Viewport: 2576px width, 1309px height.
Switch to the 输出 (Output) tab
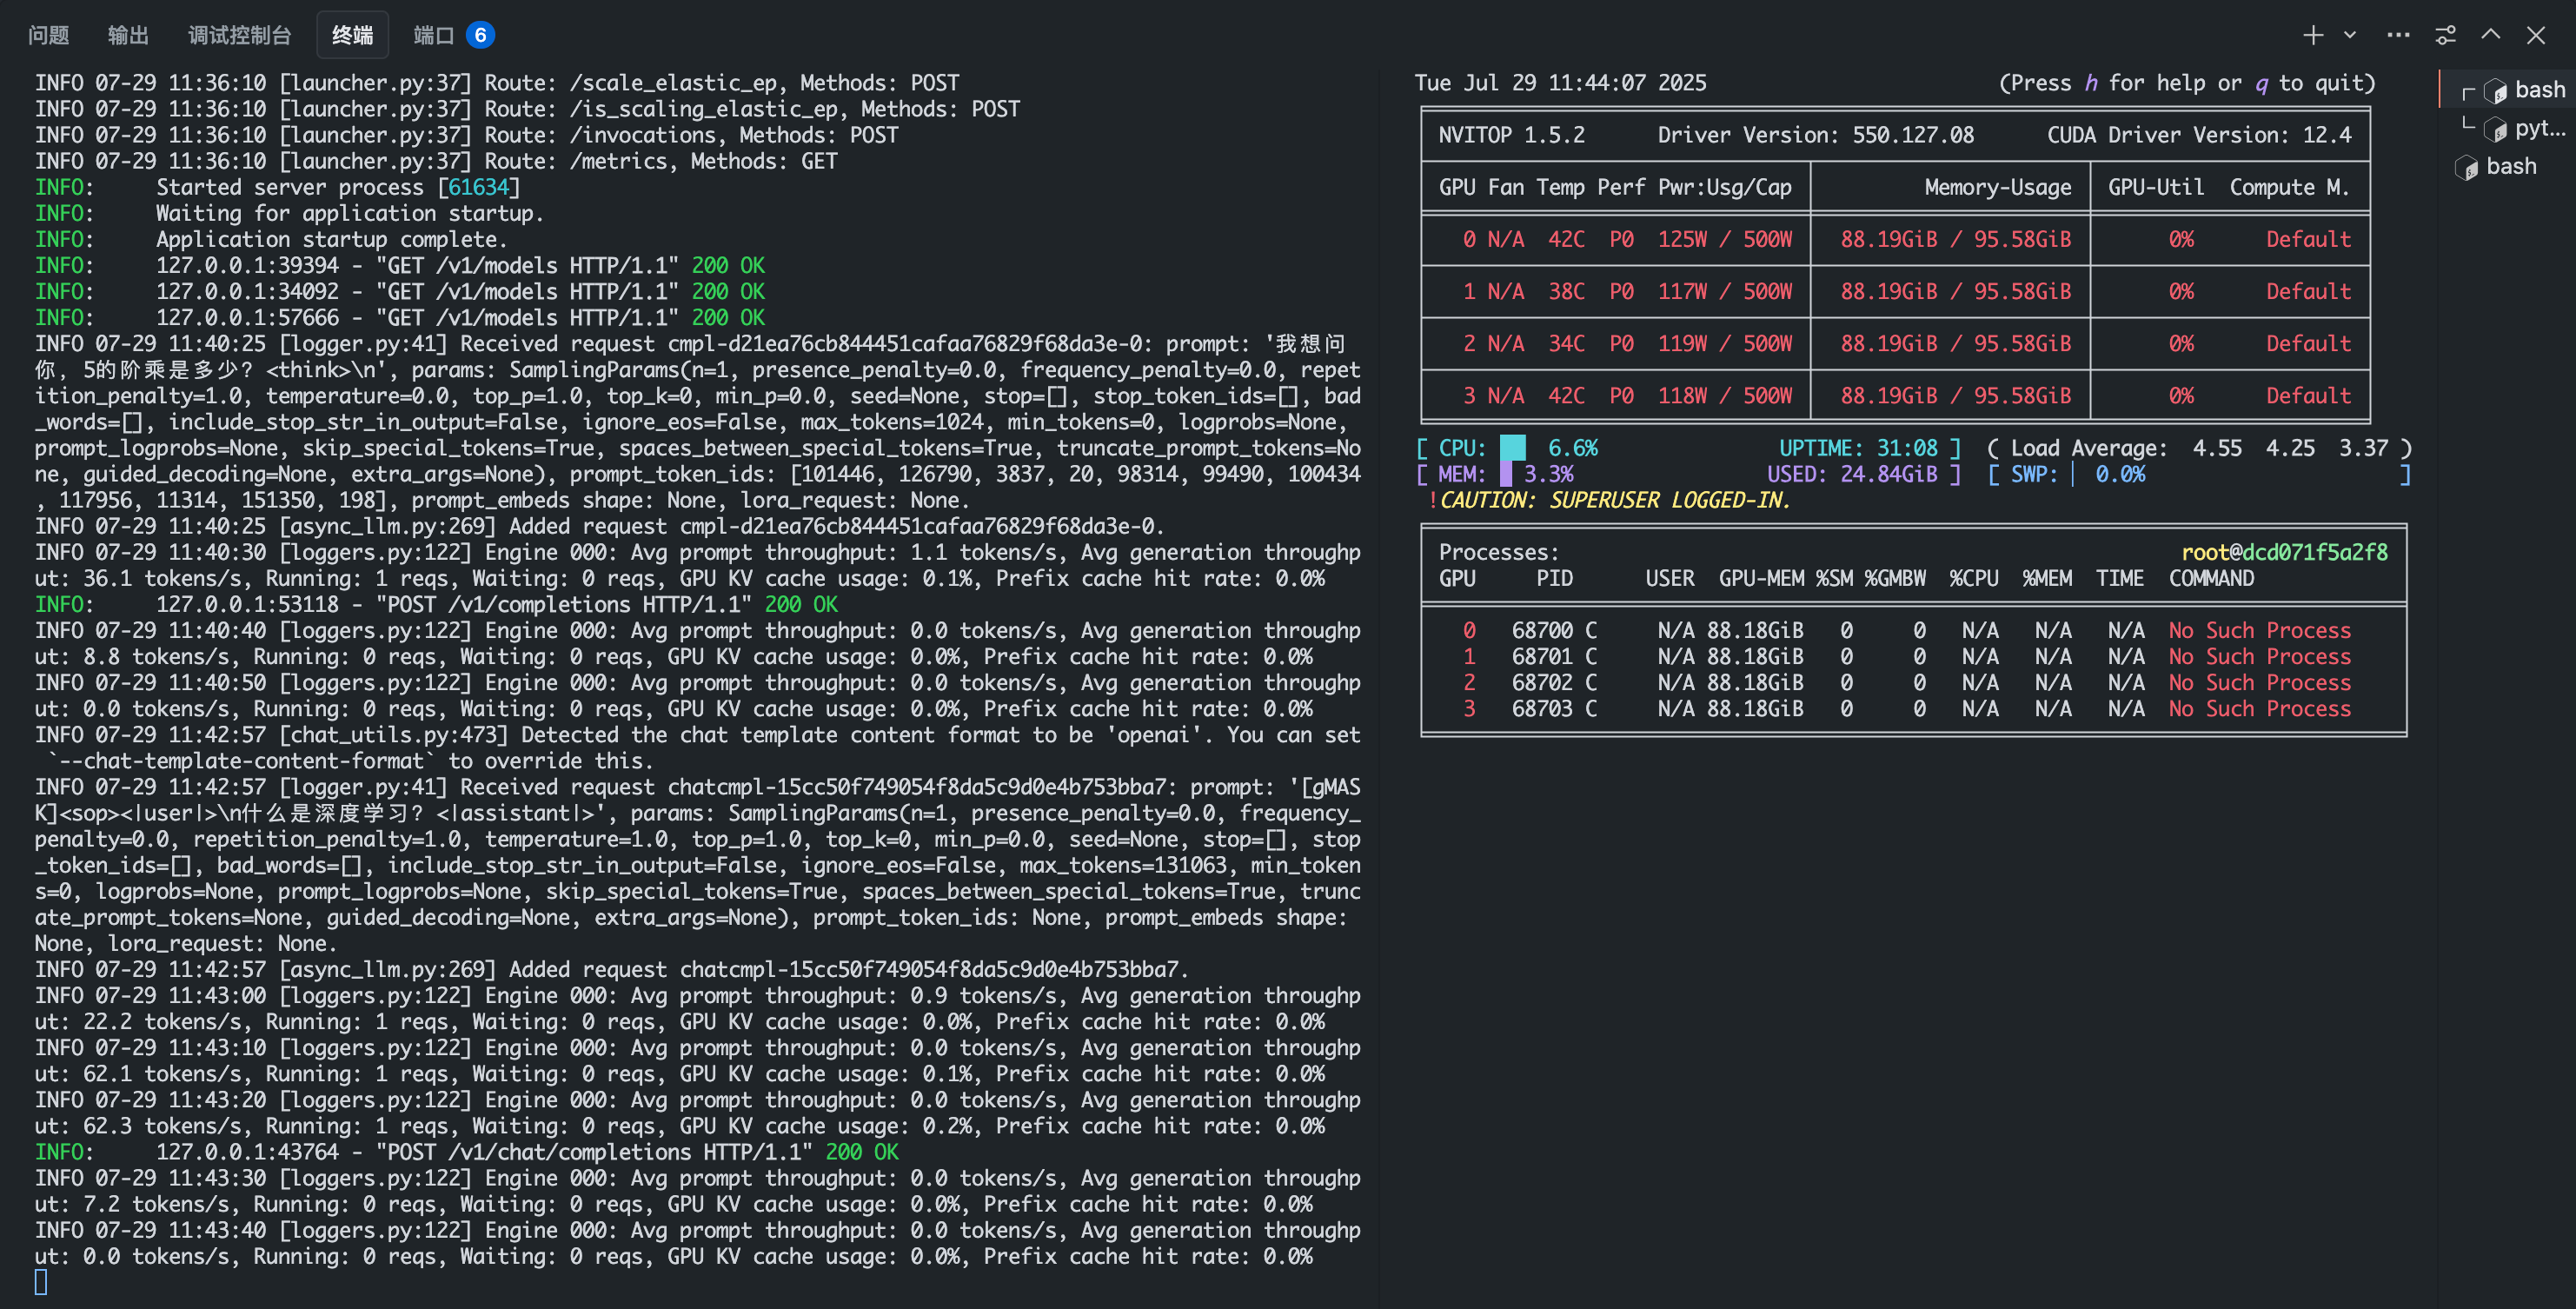[128, 36]
